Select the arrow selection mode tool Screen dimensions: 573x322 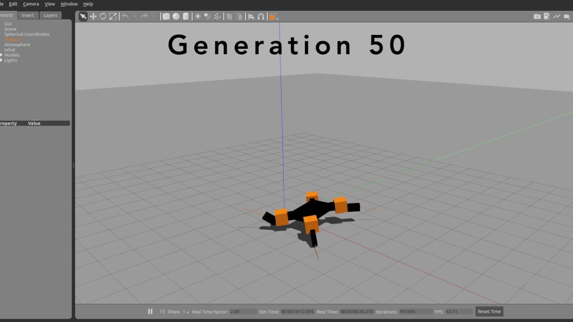point(83,17)
